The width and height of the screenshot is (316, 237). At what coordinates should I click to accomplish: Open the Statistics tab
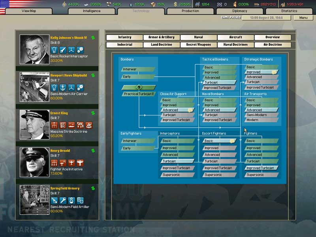click(x=289, y=11)
